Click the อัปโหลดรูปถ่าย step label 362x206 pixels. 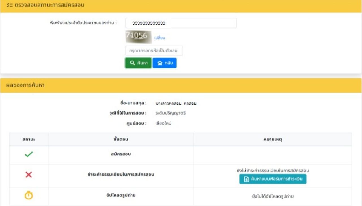click(121, 196)
